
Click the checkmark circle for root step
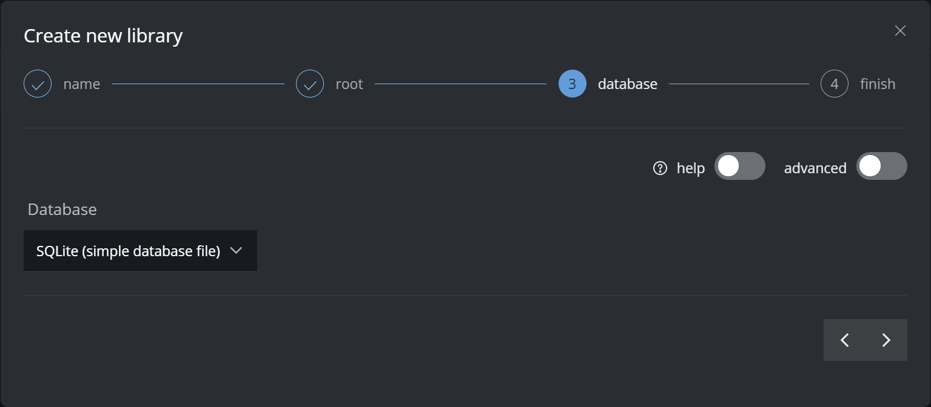[310, 84]
